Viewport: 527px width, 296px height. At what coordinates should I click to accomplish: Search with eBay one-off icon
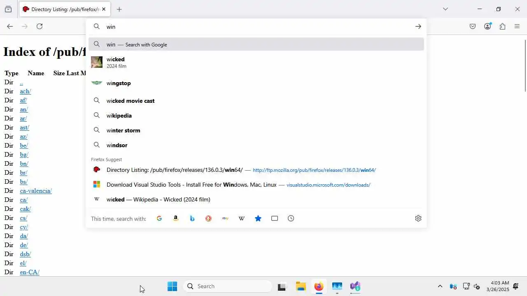[225, 218]
